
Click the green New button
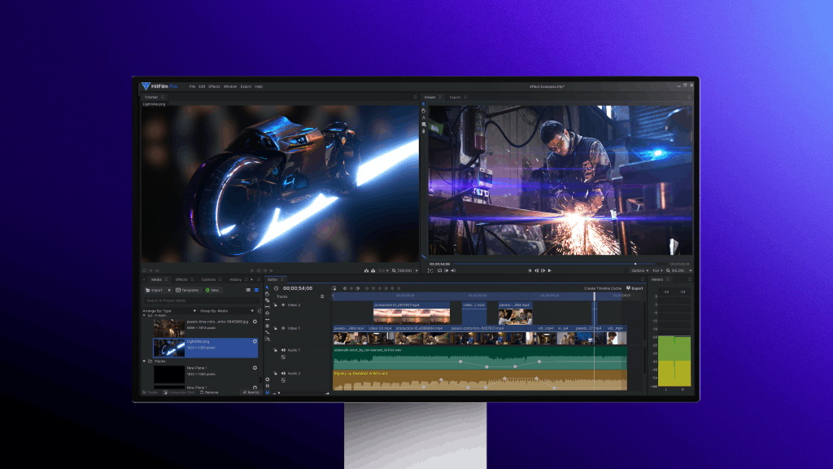(x=212, y=291)
